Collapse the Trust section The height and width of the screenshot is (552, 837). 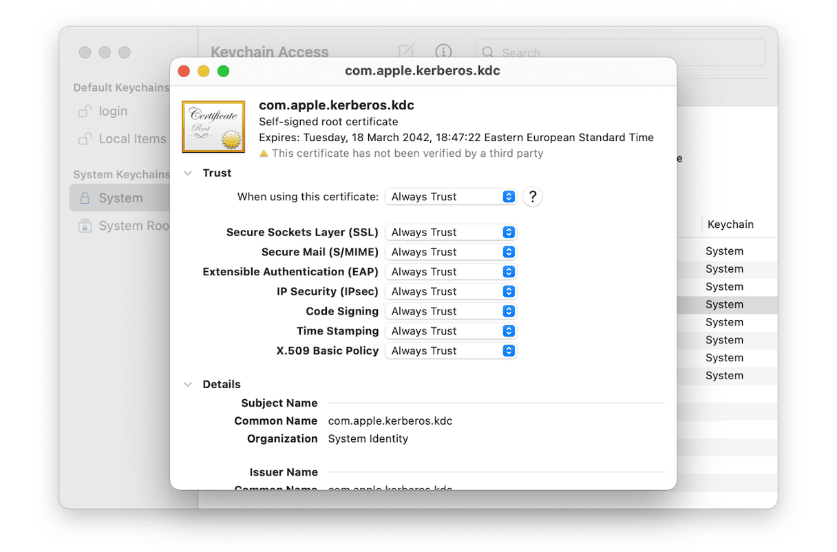tap(187, 173)
